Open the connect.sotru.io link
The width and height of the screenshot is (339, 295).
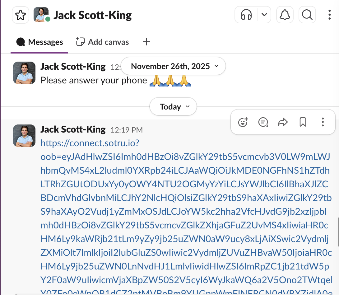point(90,143)
